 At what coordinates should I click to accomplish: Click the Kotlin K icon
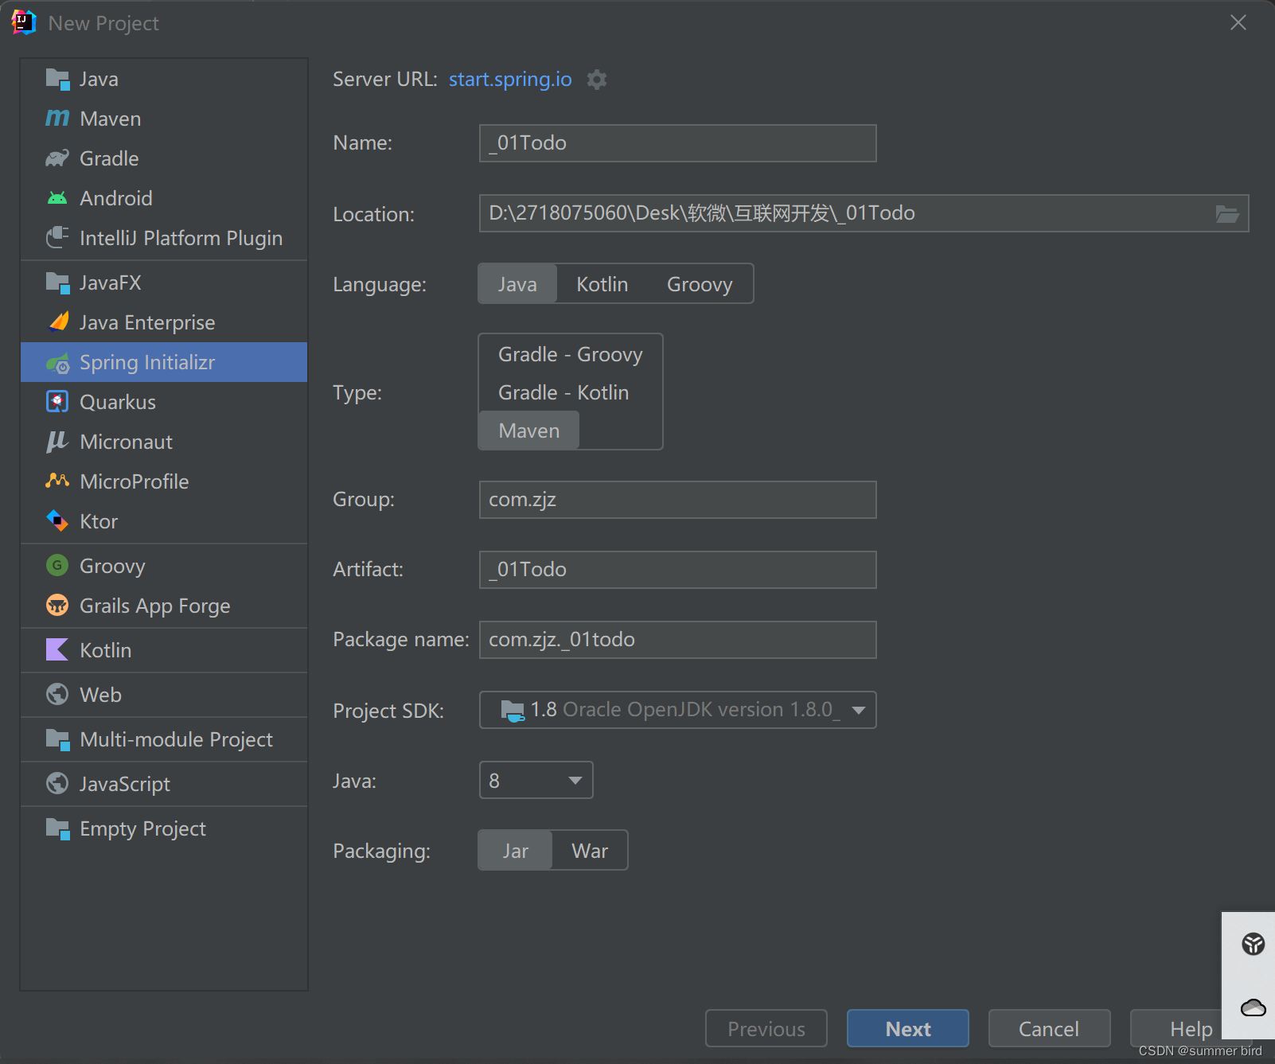coord(57,650)
